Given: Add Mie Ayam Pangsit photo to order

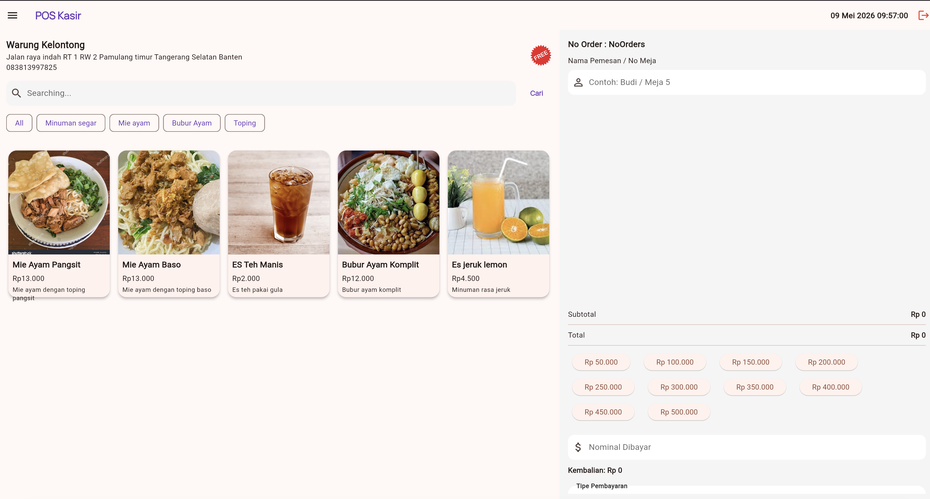Looking at the screenshot, I should click(x=59, y=202).
